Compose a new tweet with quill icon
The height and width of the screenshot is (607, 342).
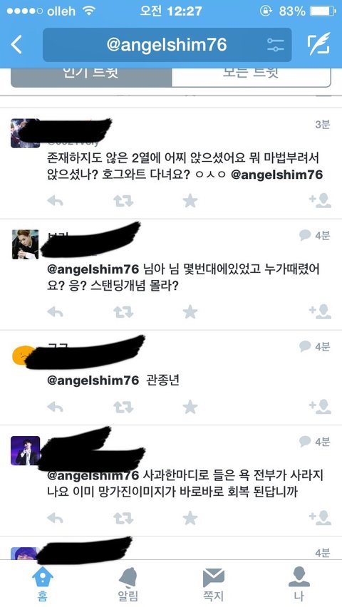pyautogui.click(x=318, y=45)
